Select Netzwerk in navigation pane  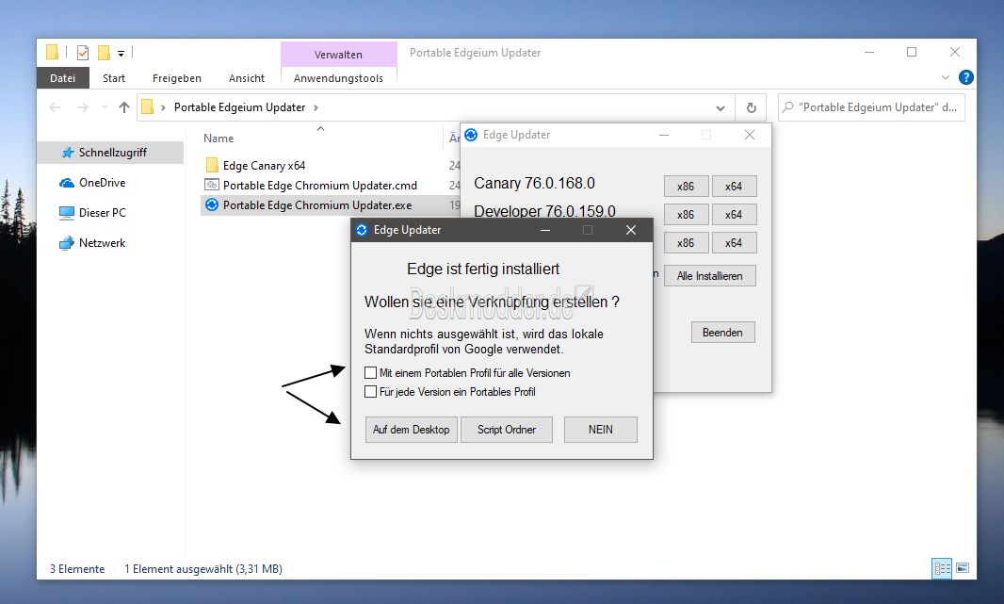pos(102,243)
